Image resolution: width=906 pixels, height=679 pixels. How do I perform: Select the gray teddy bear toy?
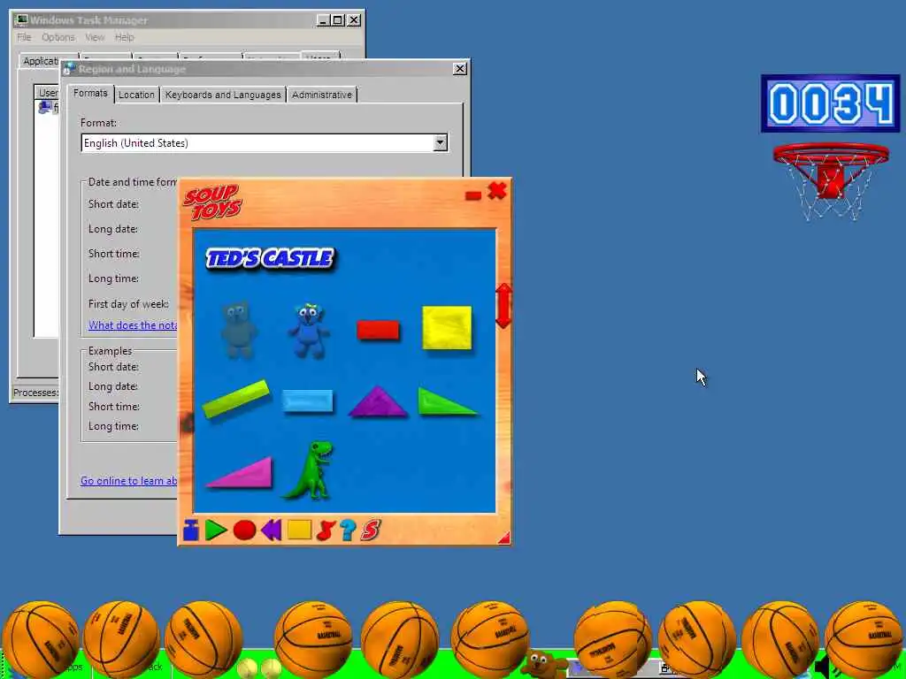coord(239,330)
